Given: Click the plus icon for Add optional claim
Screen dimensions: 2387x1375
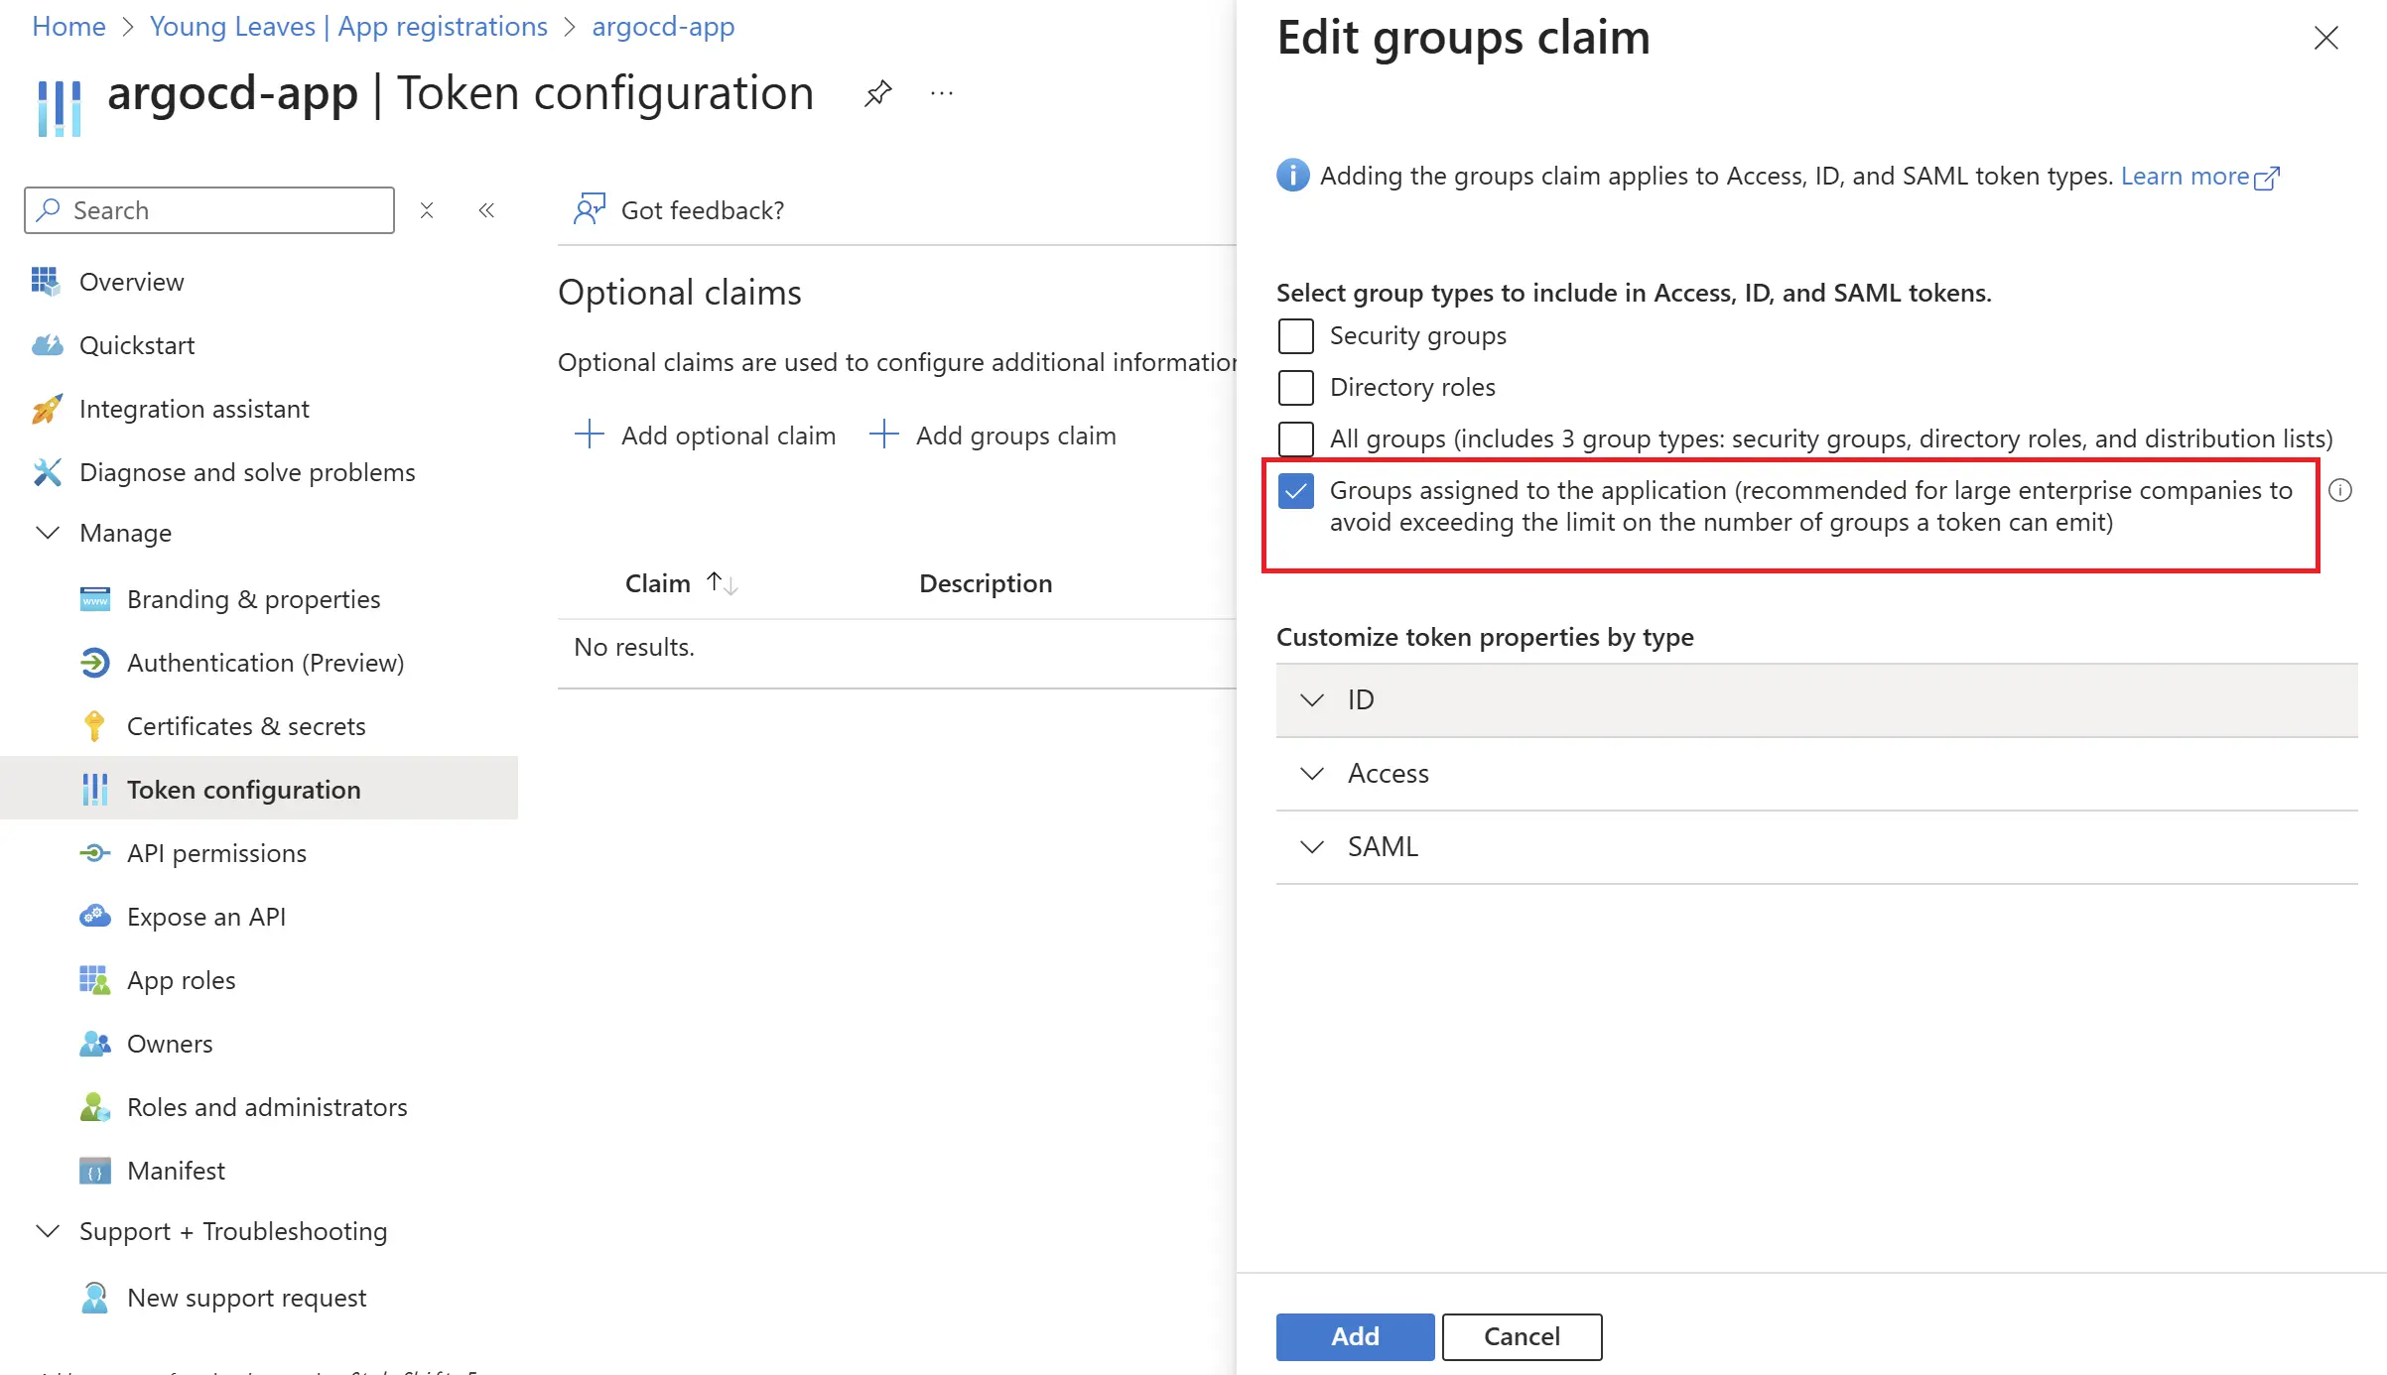Looking at the screenshot, I should [x=590, y=435].
